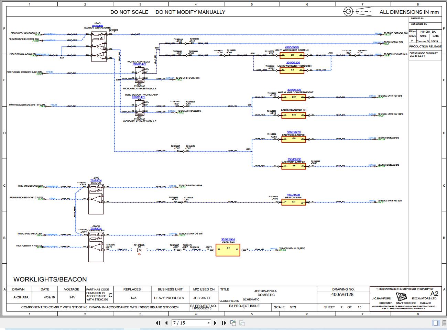Open link 336/D6236 above Worklight Counterweight
This screenshot has width=447, height=330.
click(x=293, y=90)
